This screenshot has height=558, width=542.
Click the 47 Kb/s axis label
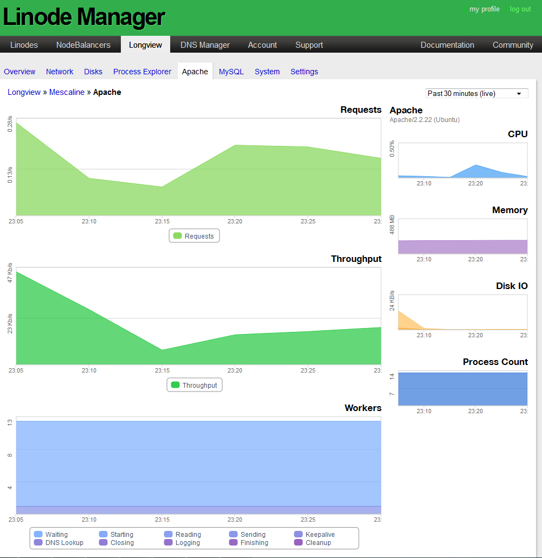10,273
